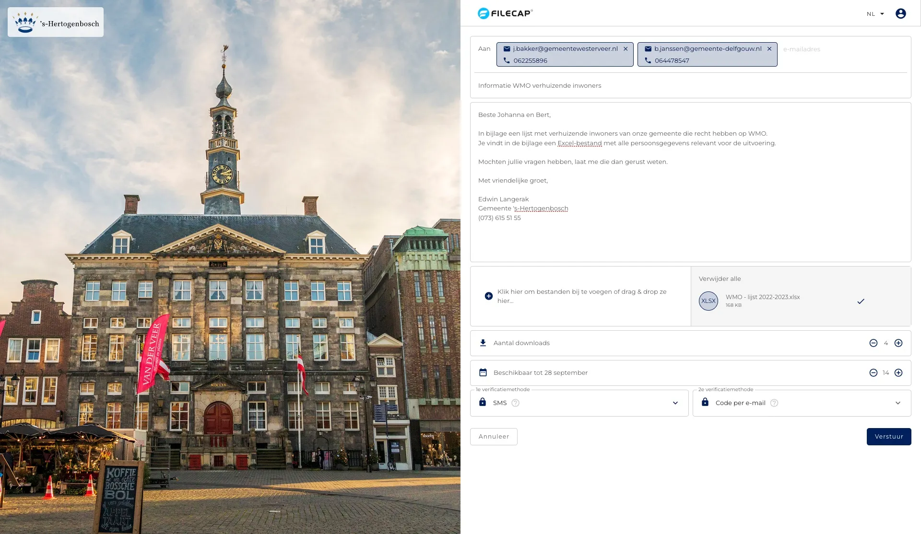This screenshot has height=534, width=921.
Task: Click the download icon next to Aantal downloads
Action: [482, 342]
